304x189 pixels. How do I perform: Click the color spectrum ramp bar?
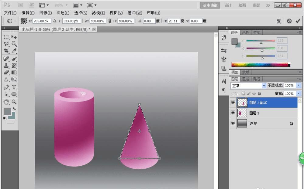point(261,64)
